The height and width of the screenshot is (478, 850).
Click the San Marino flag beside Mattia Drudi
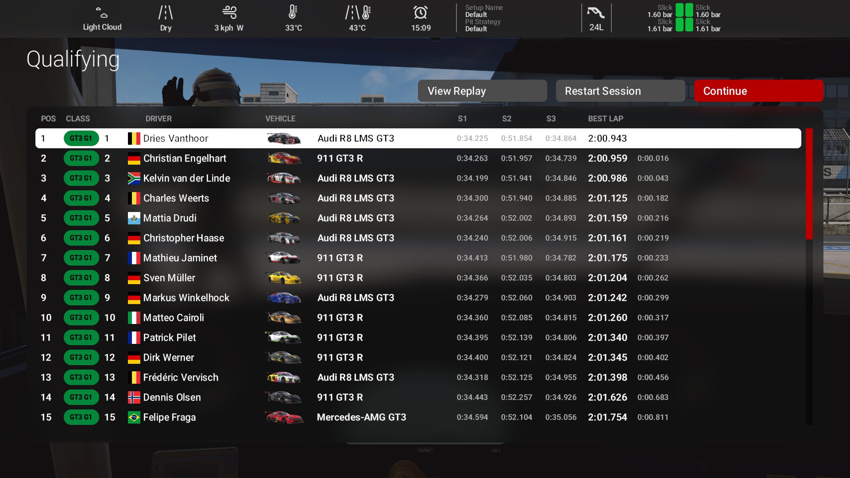134,218
